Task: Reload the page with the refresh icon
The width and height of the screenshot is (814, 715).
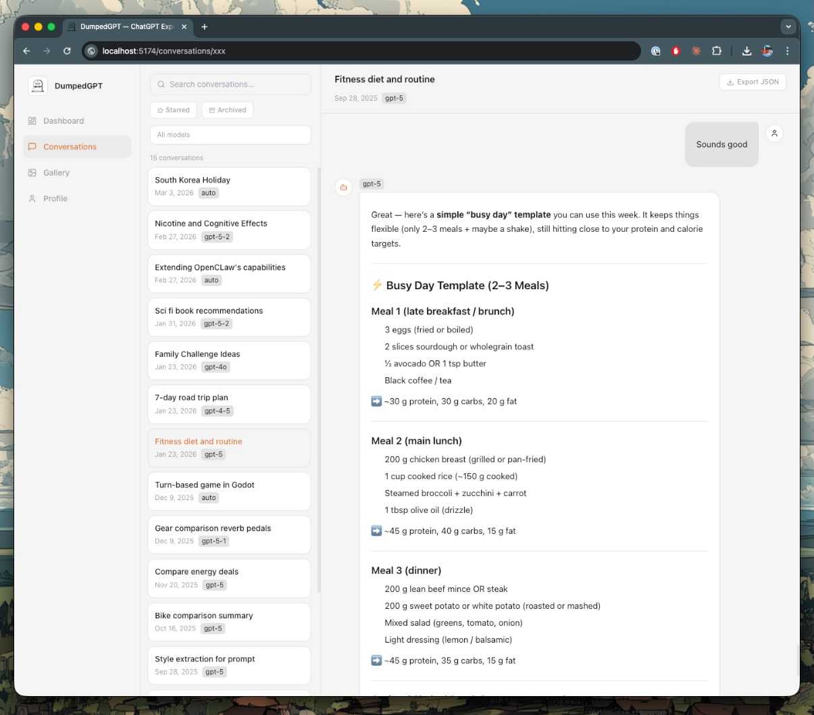Action: (x=67, y=51)
